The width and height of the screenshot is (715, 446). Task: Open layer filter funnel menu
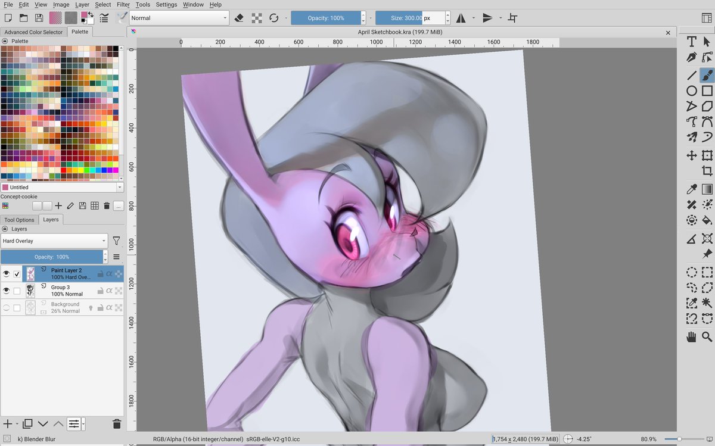(116, 241)
